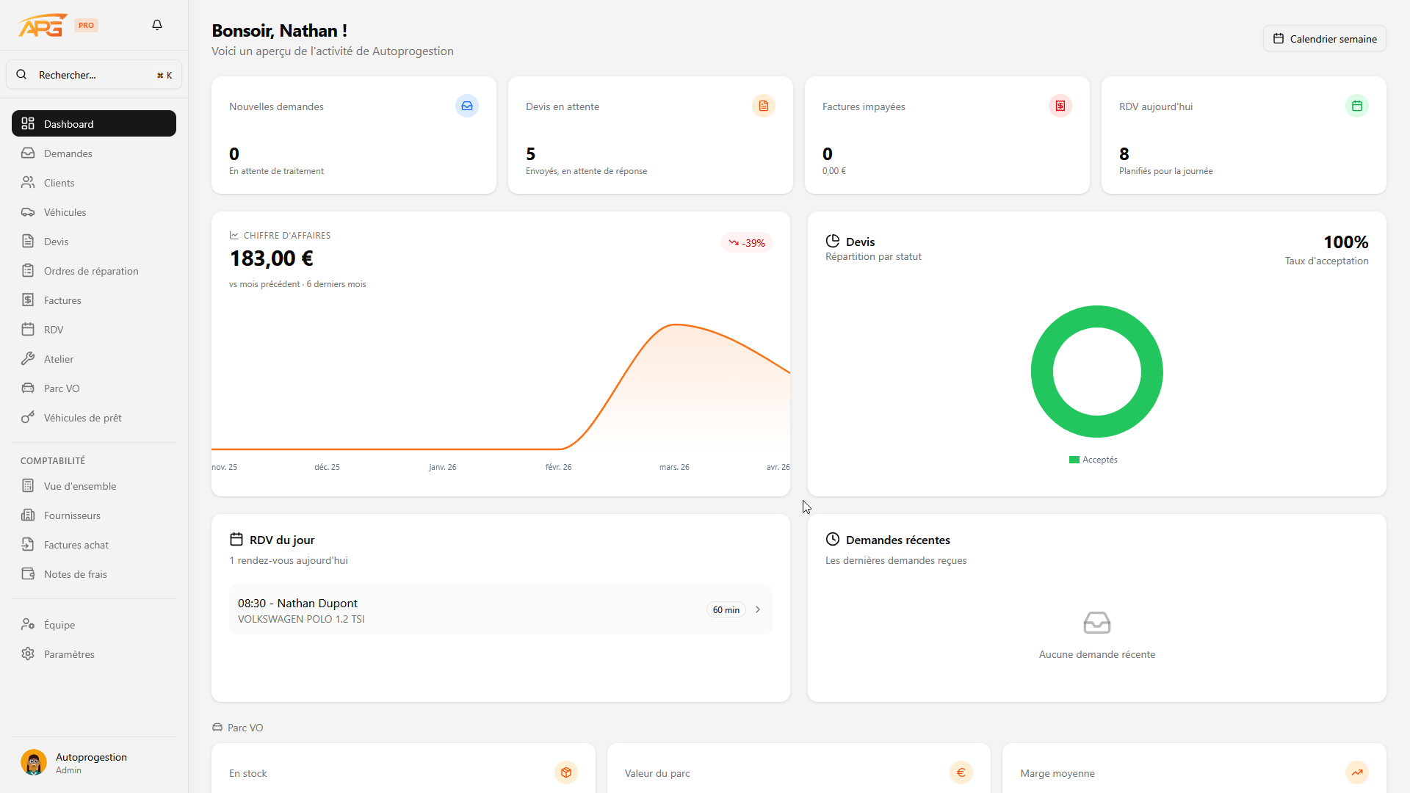Open the Factures impayées card
Image resolution: width=1410 pixels, height=793 pixels.
(x=946, y=135)
